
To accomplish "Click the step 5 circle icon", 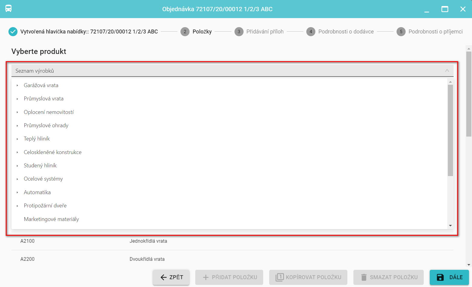I will (x=401, y=32).
